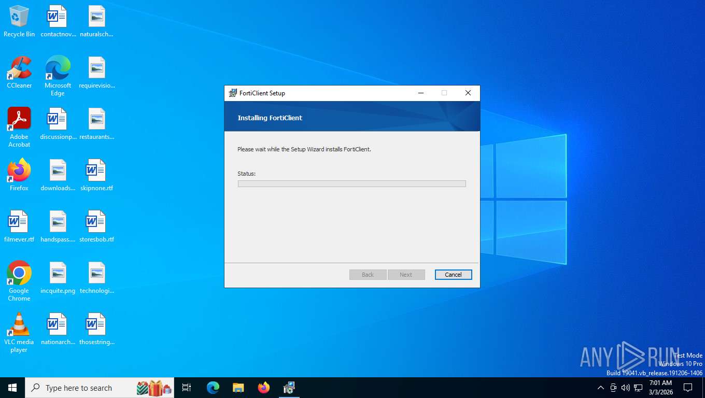
Task: Select the skipnone.rtf desktop file
Action: point(96,176)
